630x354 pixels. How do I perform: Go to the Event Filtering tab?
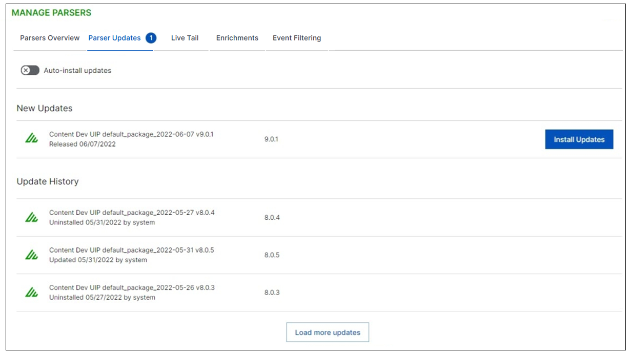[x=297, y=38]
